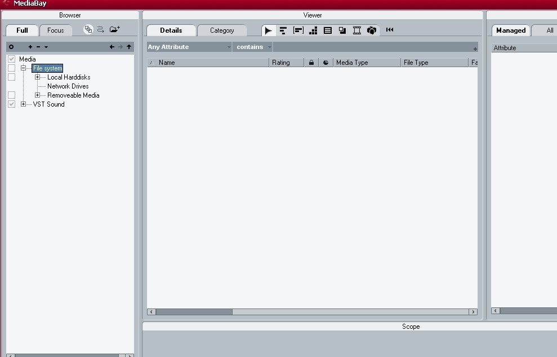Click the up-arrow parent folder icon
This screenshot has width=557, height=357.
pyautogui.click(x=129, y=47)
